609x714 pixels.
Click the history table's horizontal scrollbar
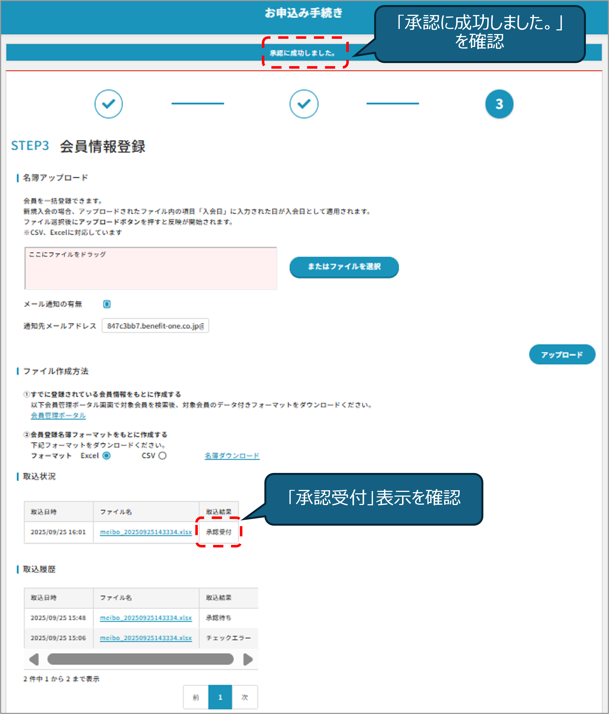(140, 659)
